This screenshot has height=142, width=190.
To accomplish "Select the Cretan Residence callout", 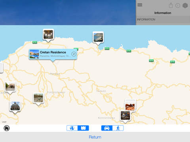I will pyautogui.click(x=53, y=54).
